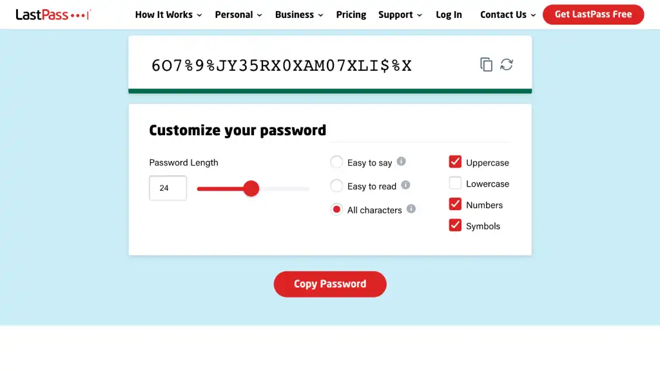Expand the How It Works dropdown

coord(168,15)
